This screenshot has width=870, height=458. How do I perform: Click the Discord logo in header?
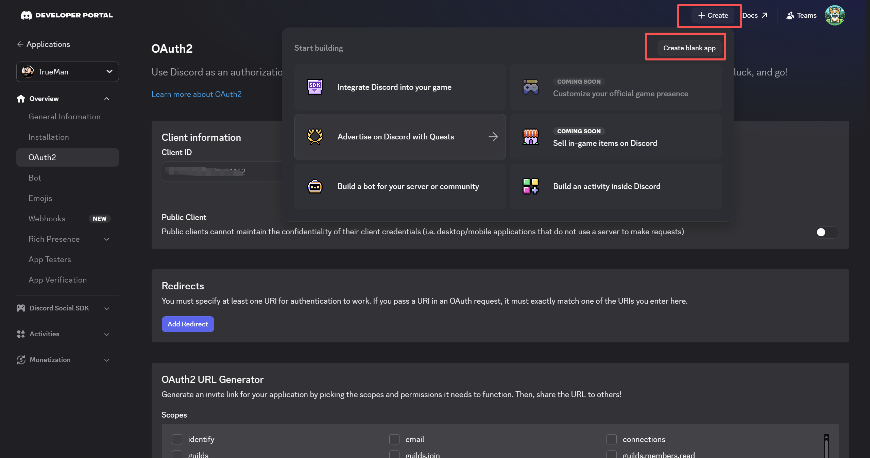coord(26,15)
